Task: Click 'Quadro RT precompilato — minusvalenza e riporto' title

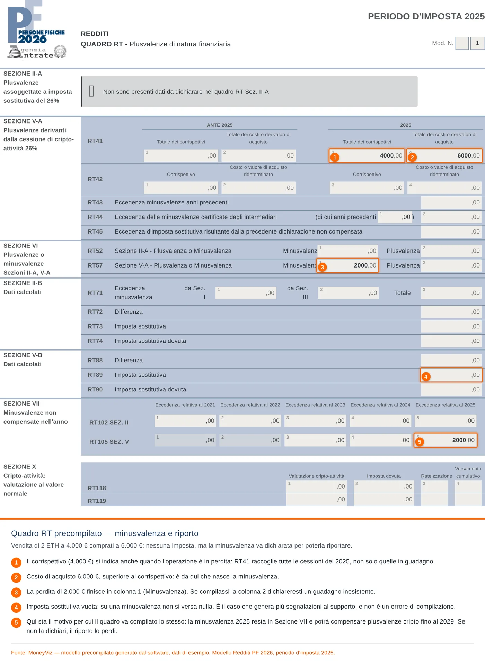Action: pyautogui.click(x=105, y=533)
